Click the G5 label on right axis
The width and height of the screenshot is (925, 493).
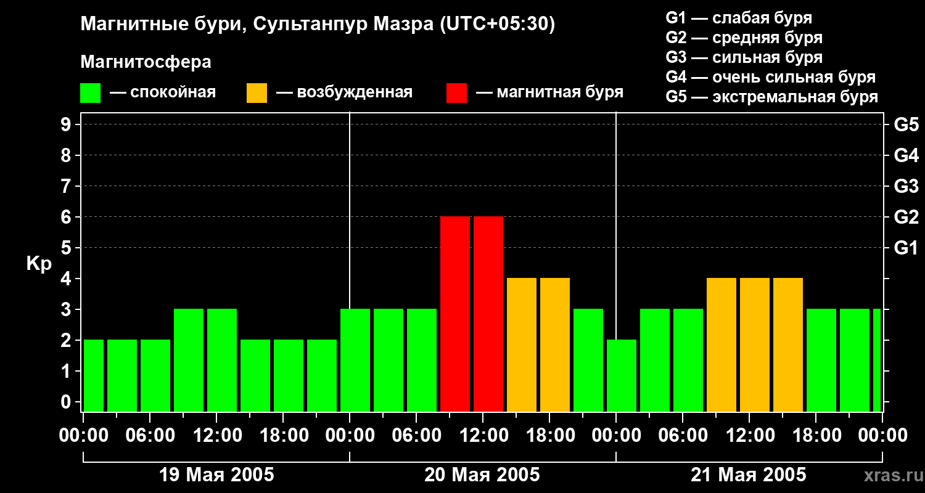[x=906, y=125]
